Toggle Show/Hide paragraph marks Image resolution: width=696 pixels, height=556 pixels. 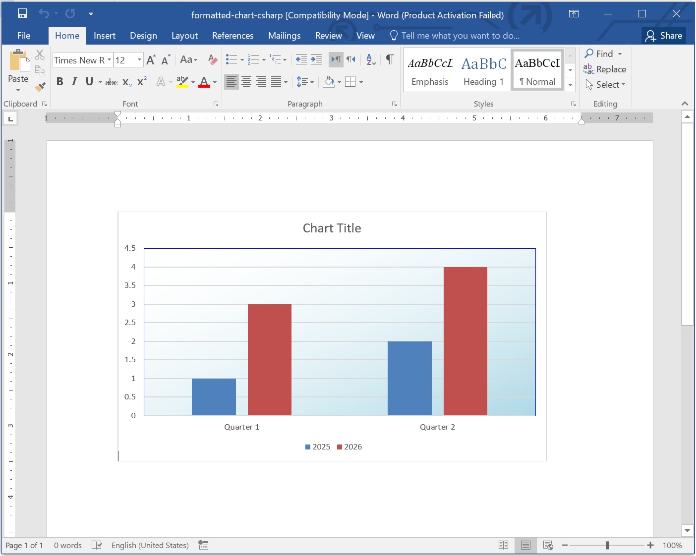390,60
